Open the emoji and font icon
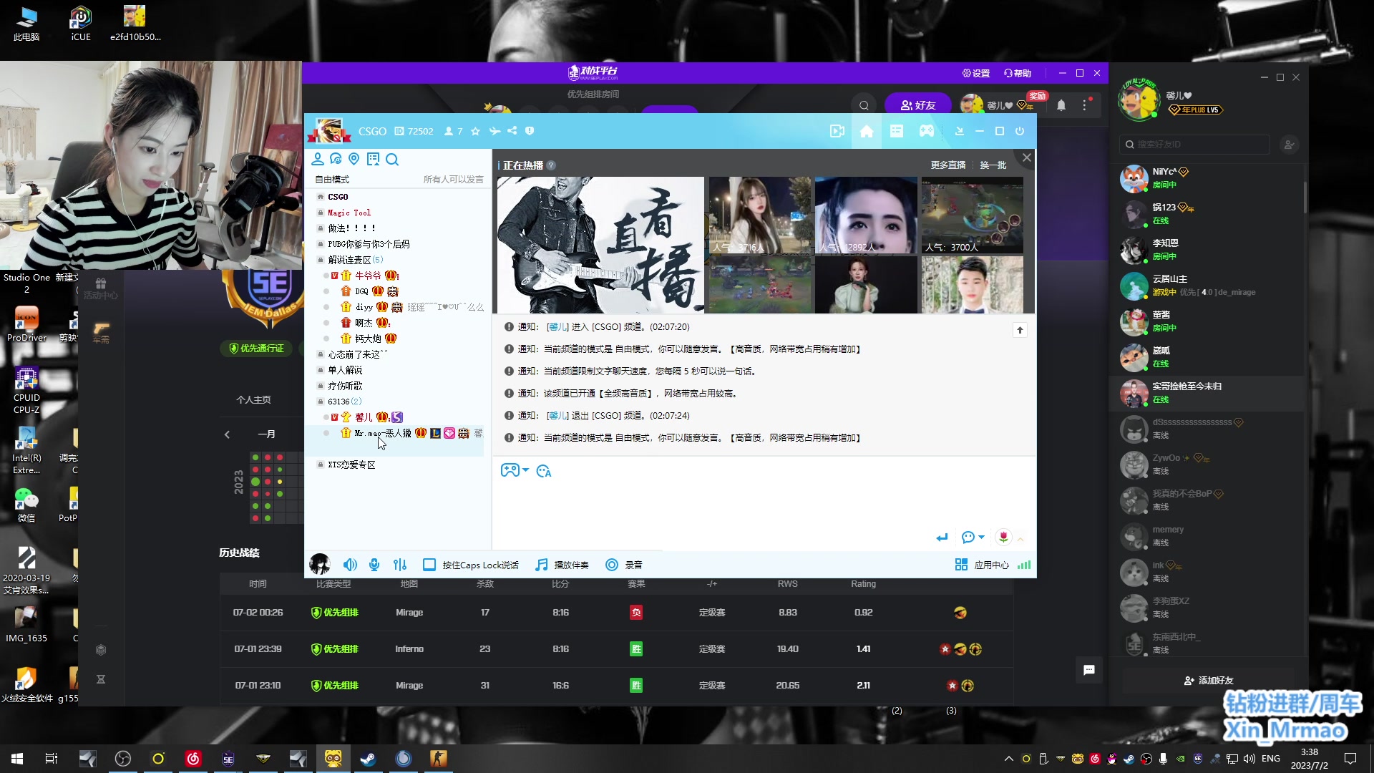The image size is (1374, 773). click(544, 471)
